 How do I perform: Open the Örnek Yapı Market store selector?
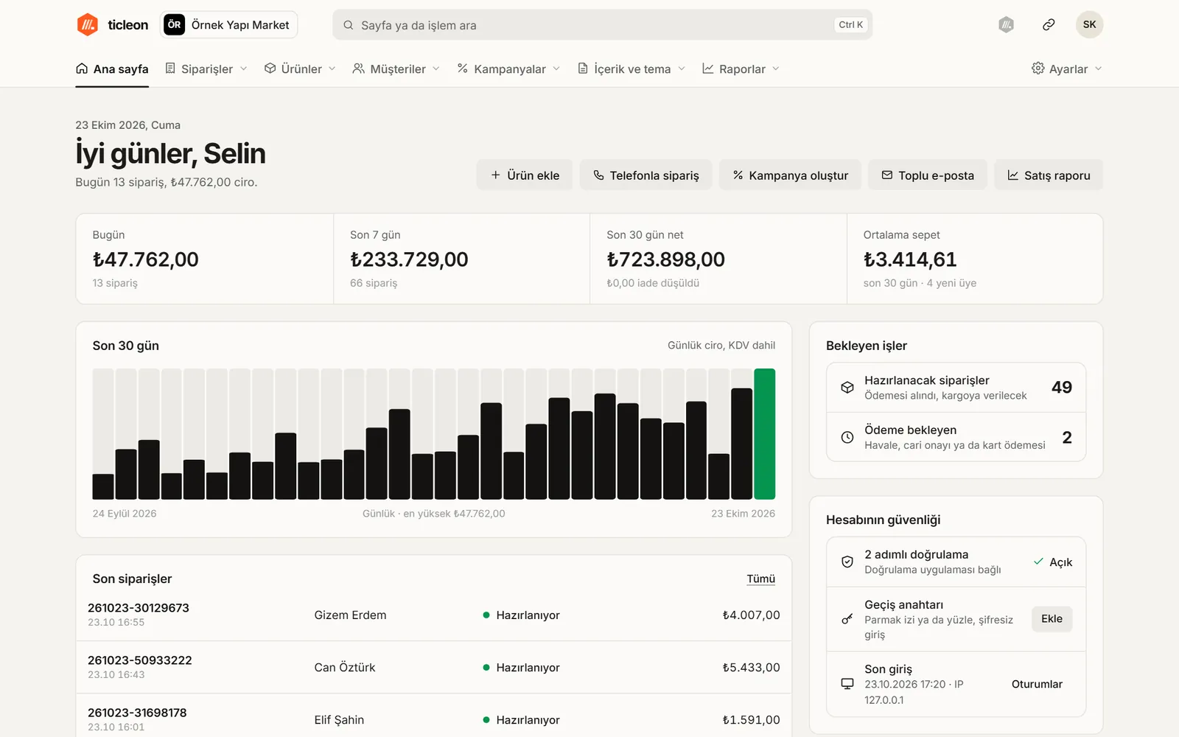228,24
